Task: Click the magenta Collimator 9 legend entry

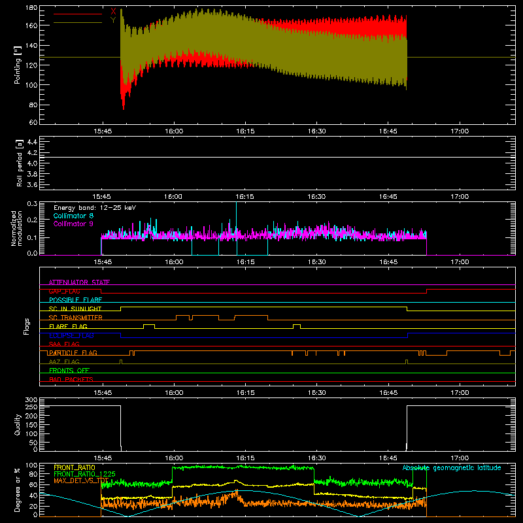Action: click(73, 224)
